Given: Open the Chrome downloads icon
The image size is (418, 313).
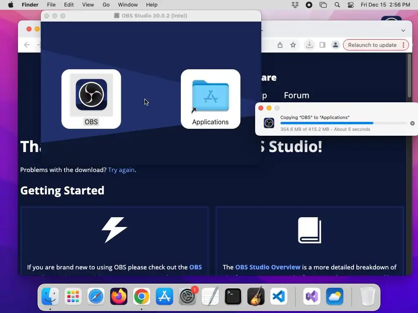Looking at the screenshot, I should [x=309, y=45].
